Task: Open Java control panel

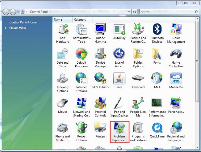Action: point(119,81)
